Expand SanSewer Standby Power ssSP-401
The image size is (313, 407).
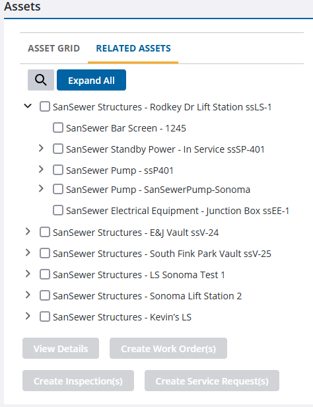pyautogui.click(x=41, y=148)
